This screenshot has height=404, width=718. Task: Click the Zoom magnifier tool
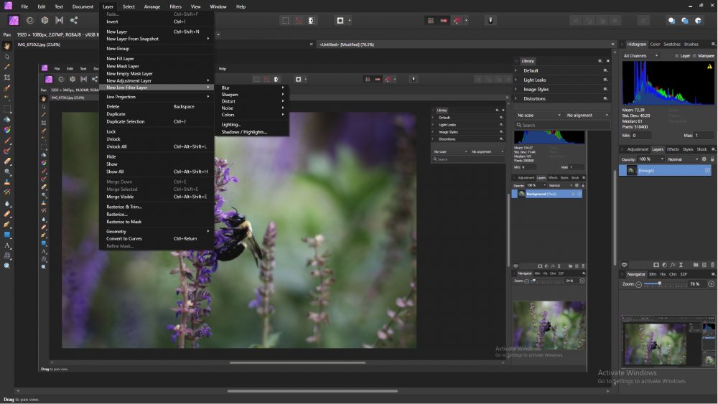[x=7, y=266]
